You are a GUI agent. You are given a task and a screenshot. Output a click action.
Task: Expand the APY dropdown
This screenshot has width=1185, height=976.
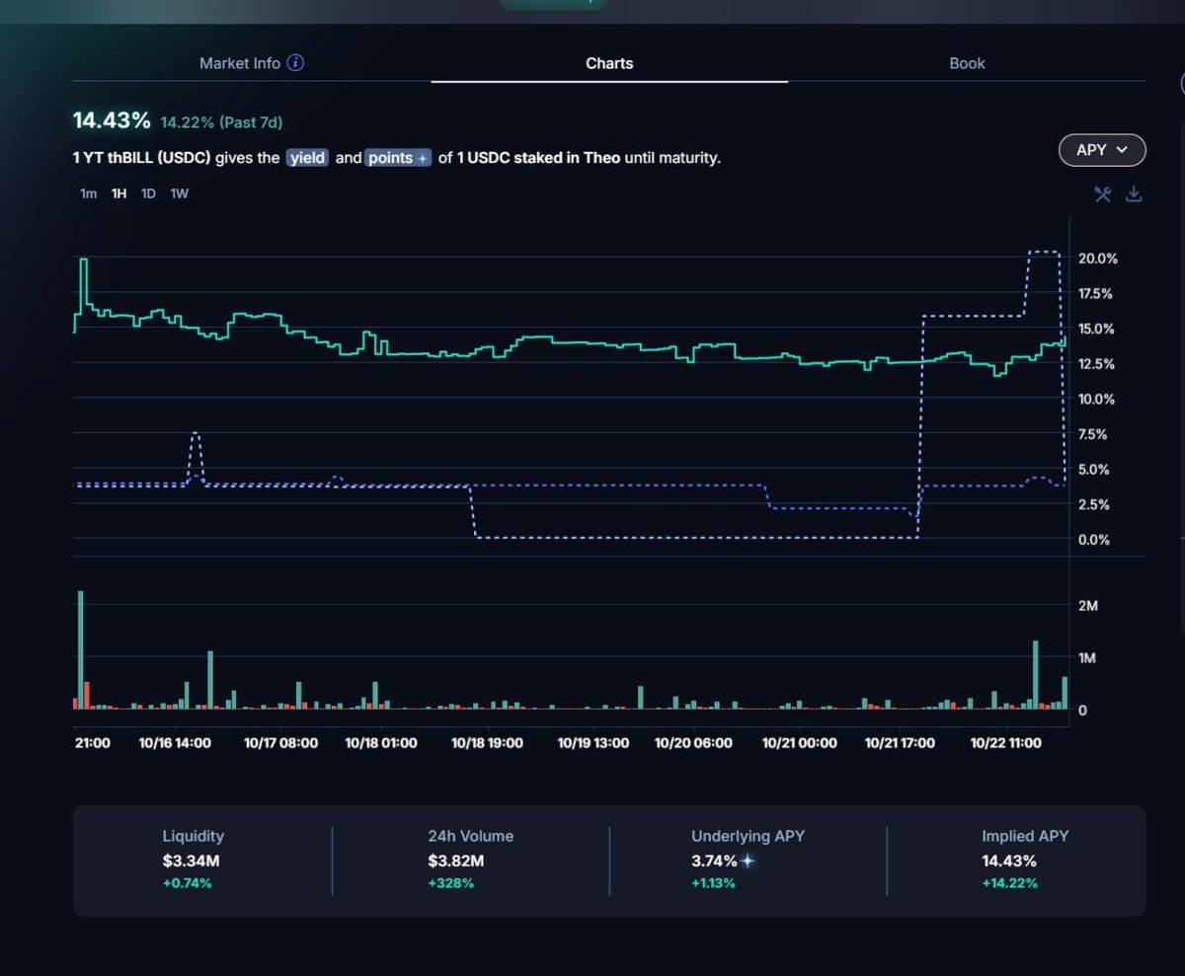point(1102,150)
